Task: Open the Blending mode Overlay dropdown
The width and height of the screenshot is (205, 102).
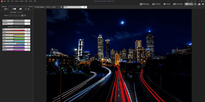Action: pyautogui.click(x=57, y=7)
